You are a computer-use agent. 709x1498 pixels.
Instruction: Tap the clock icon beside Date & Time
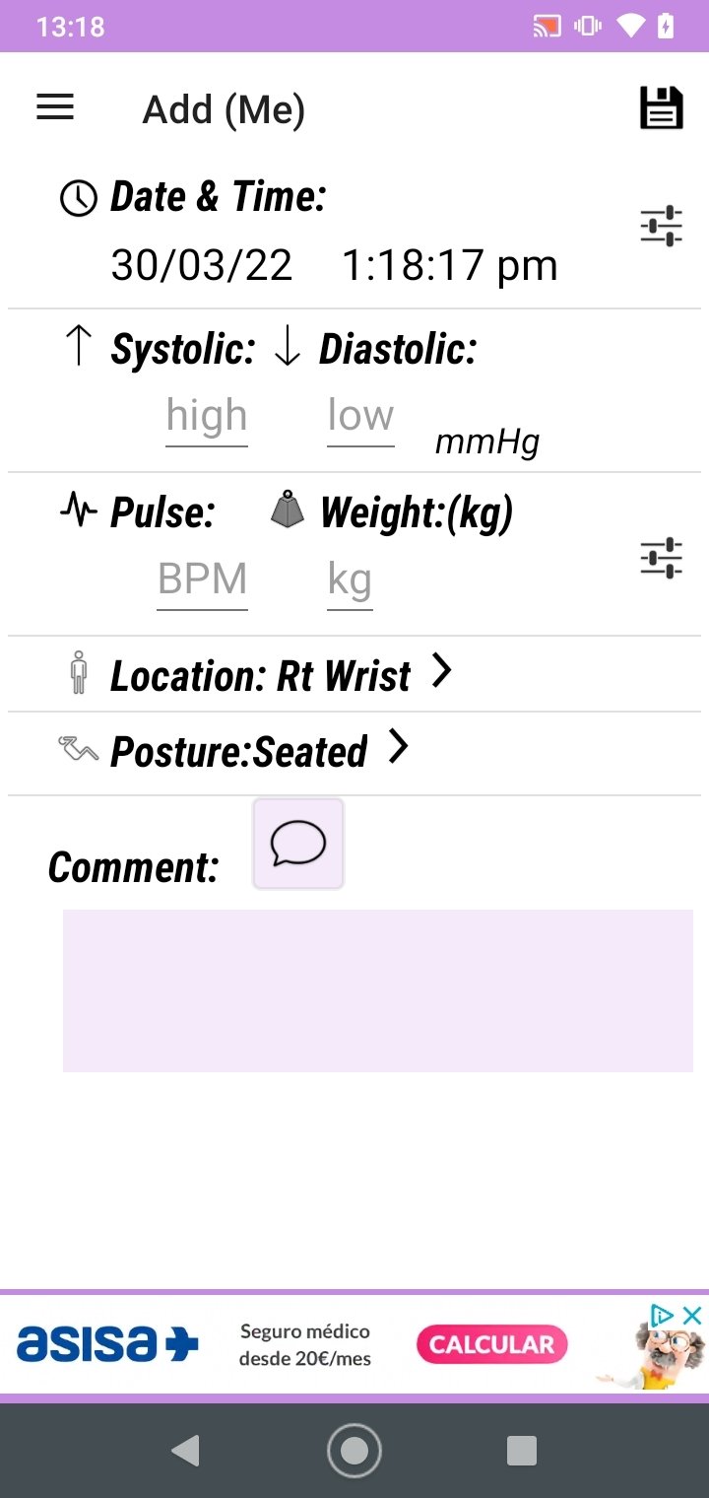pyautogui.click(x=79, y=198)
